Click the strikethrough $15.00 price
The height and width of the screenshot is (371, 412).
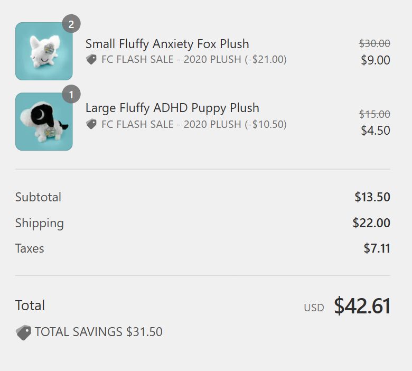click(x=374, y=114)
